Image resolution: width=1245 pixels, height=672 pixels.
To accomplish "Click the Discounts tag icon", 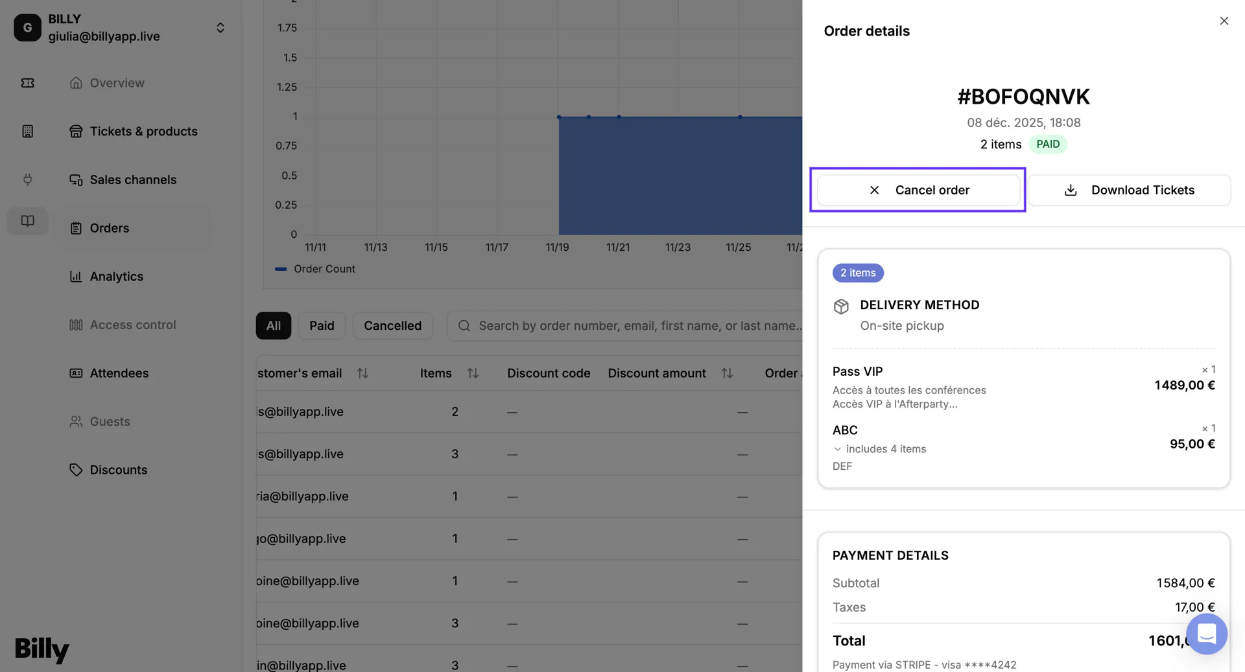I will pyautogui.click(x=76, y=470).
